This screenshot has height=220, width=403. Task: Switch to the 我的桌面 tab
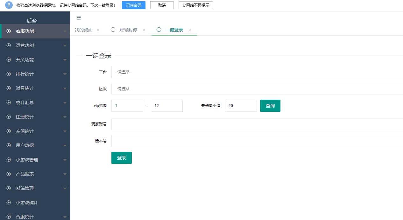coord(83,30)
